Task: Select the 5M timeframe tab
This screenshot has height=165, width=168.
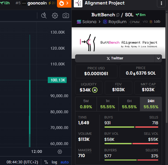Action: (x=86, y=104)
